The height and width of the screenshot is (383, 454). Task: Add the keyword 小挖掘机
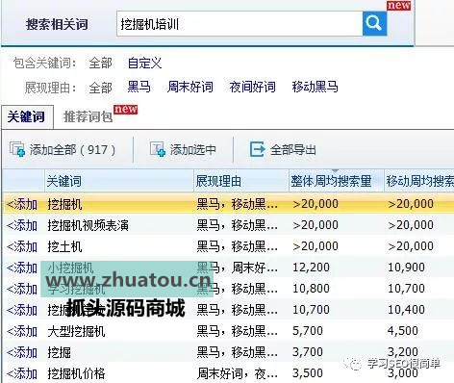(22, 268)
